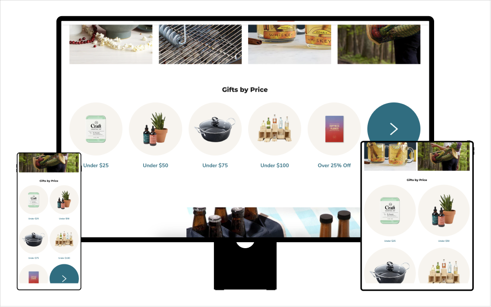Follow the Under $75 link on desktop
Viewport: 491px width, 307px height.
(215, 165)
